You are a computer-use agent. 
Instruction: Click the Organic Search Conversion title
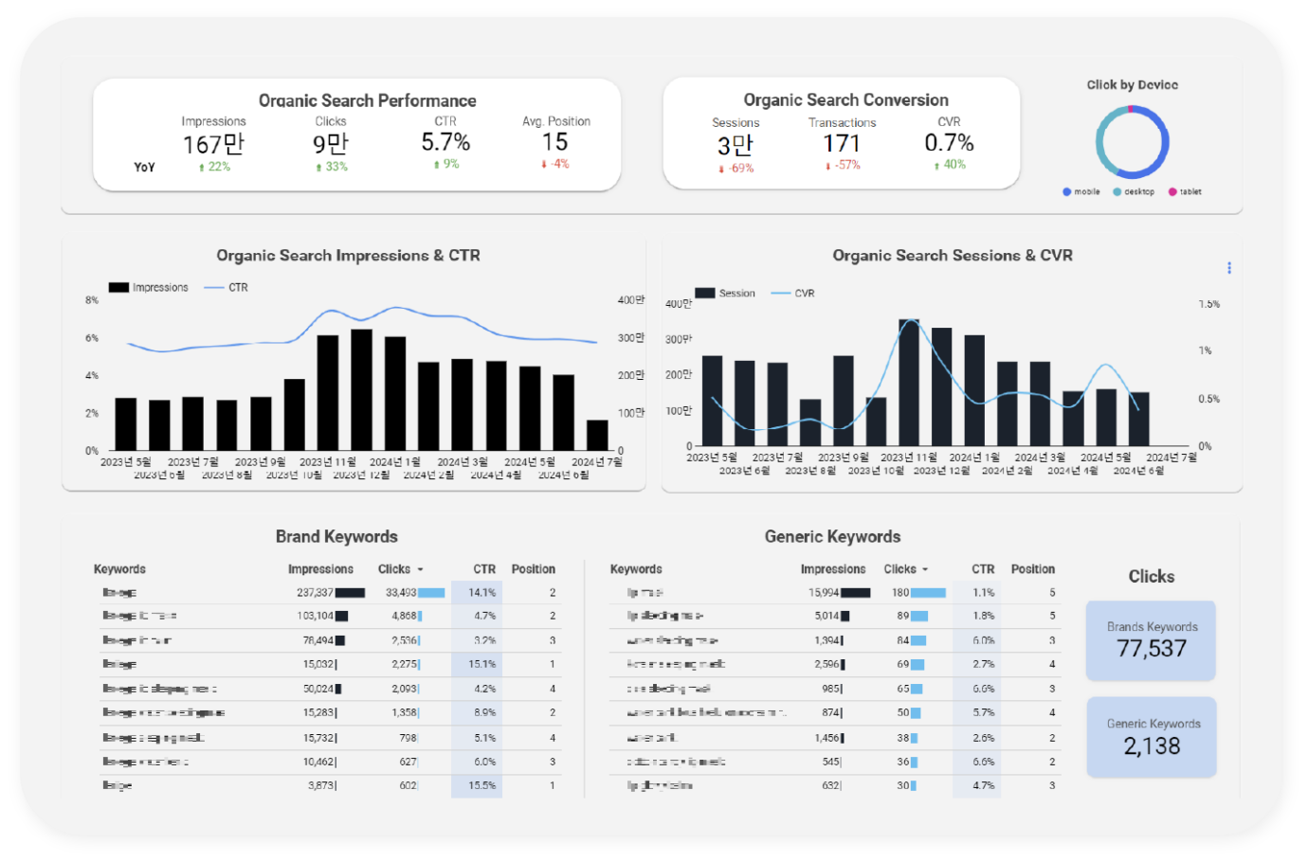[845, 99]
